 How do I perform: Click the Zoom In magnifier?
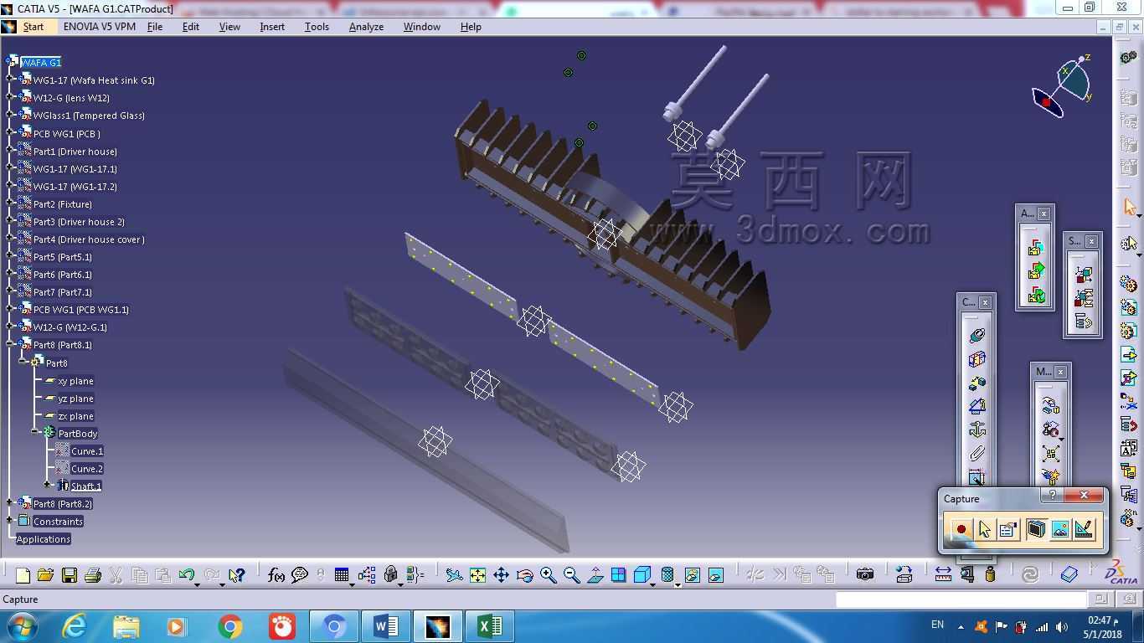tap(549, 575)
